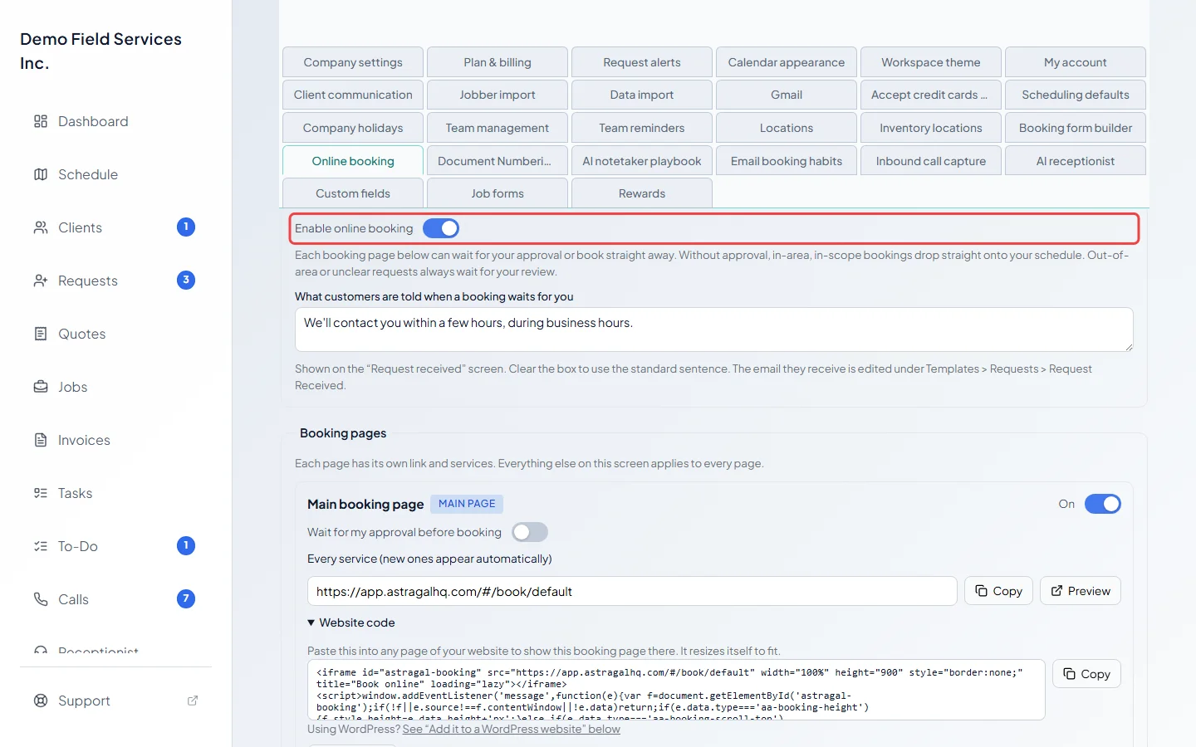Enable Wait for my approval before booking
Viewport: 1196px width, 747px height.
530,532
